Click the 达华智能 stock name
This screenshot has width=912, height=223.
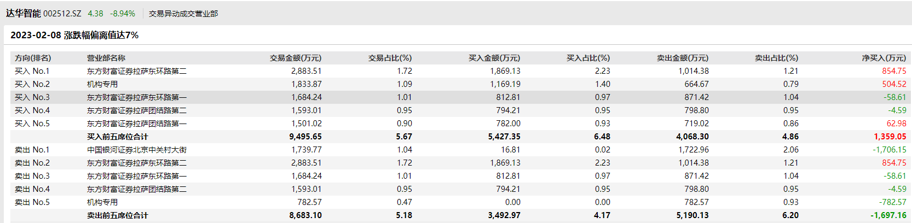tap(24, 13)
